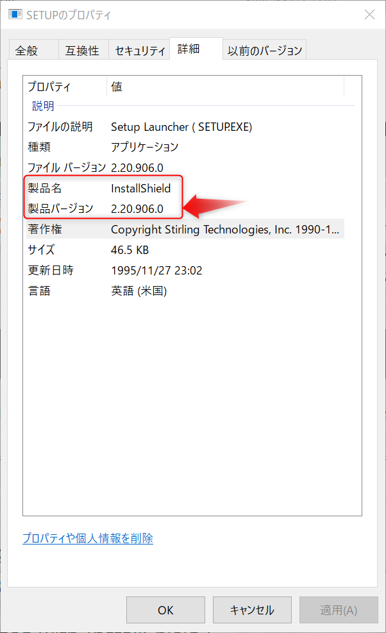The width and height of the screenshot is (386, 633).
Task: Select the 更新日時 property label
Action: pyautogui.click(x=51, y=270)
